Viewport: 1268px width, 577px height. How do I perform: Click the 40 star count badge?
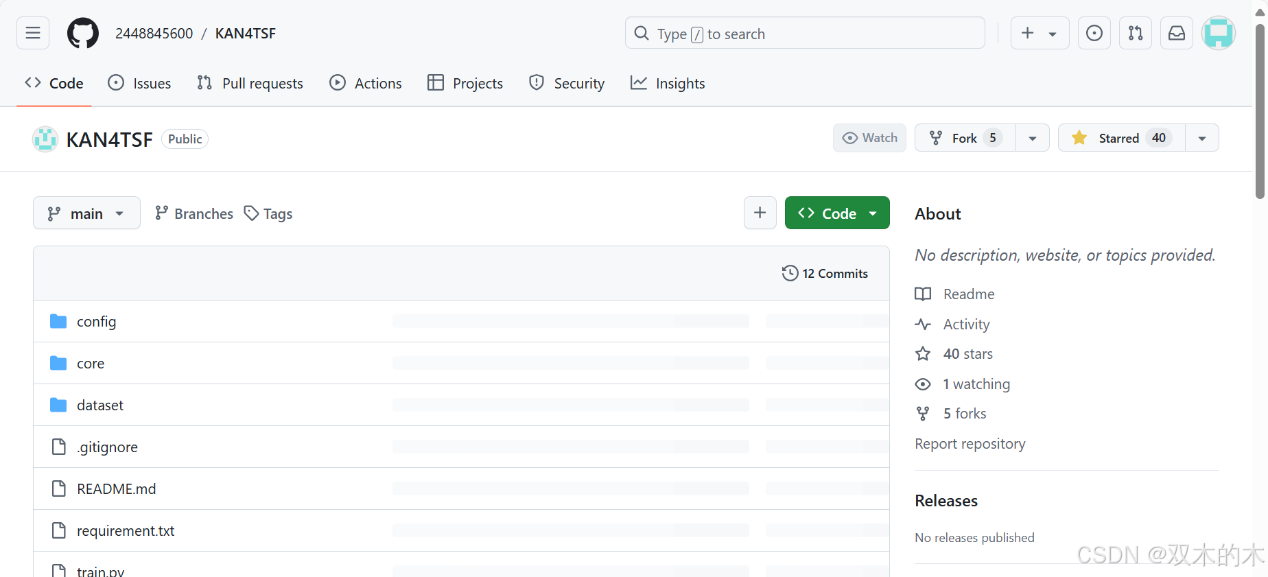1159,138
